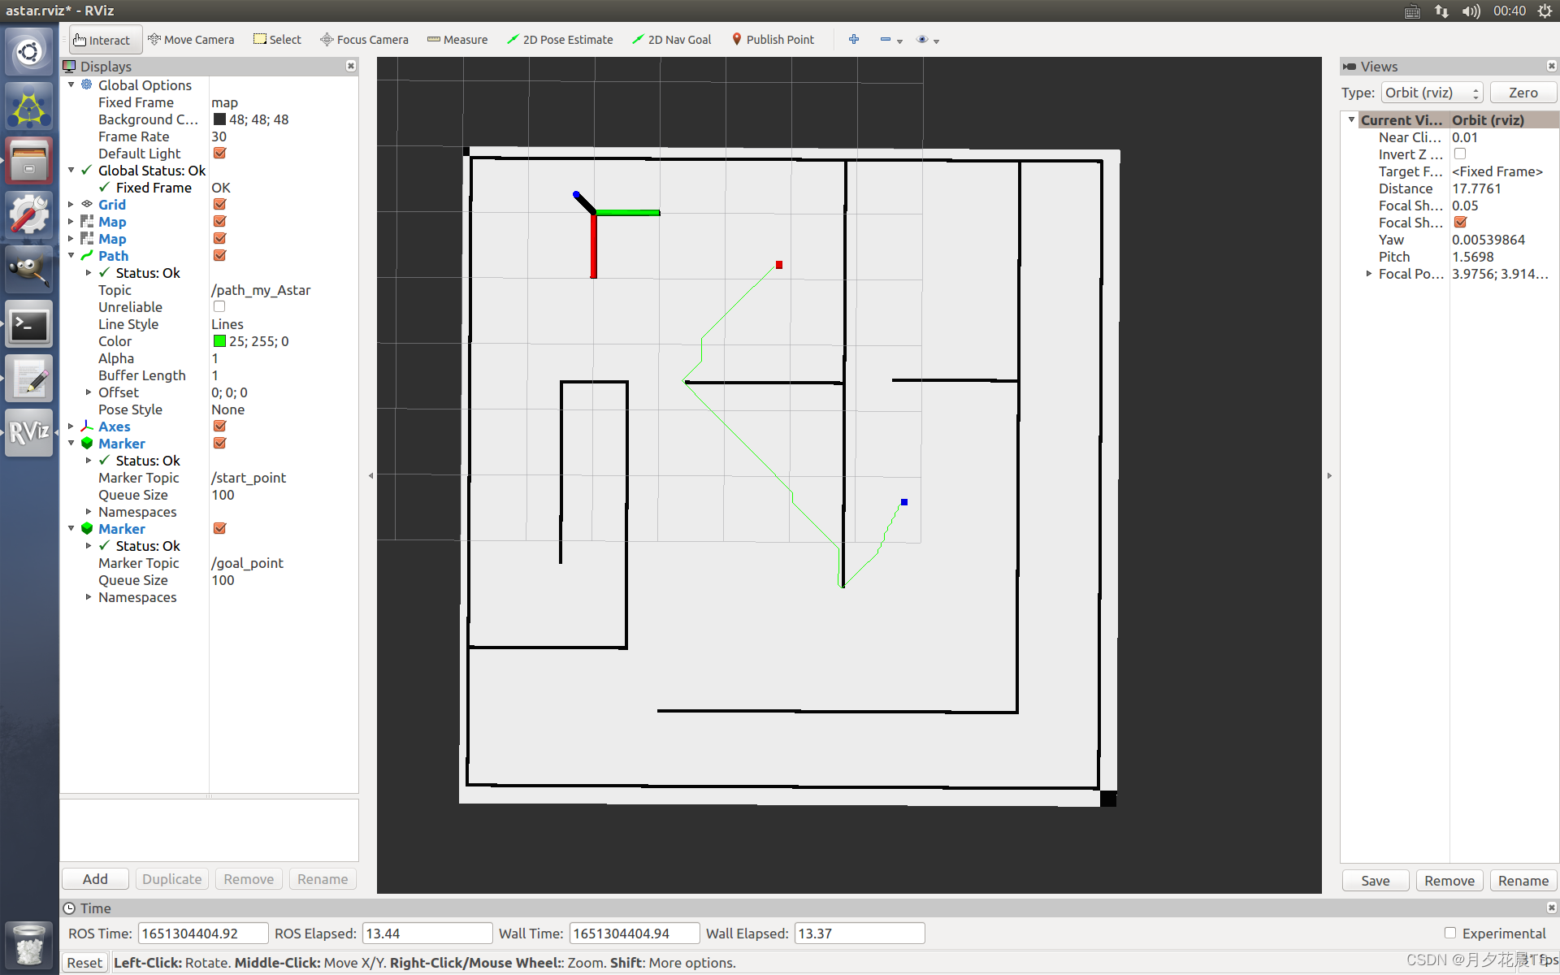Activate the Focus Camera tool
This screenshot has width=1560, height=975.
364,40
